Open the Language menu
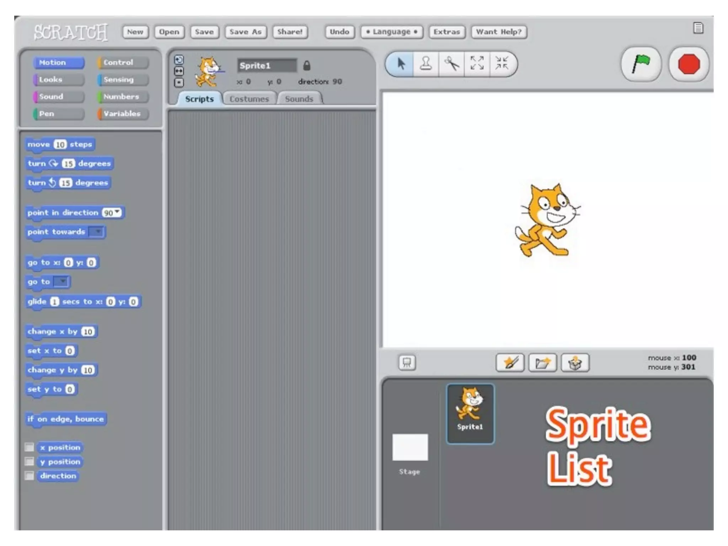 392,32
